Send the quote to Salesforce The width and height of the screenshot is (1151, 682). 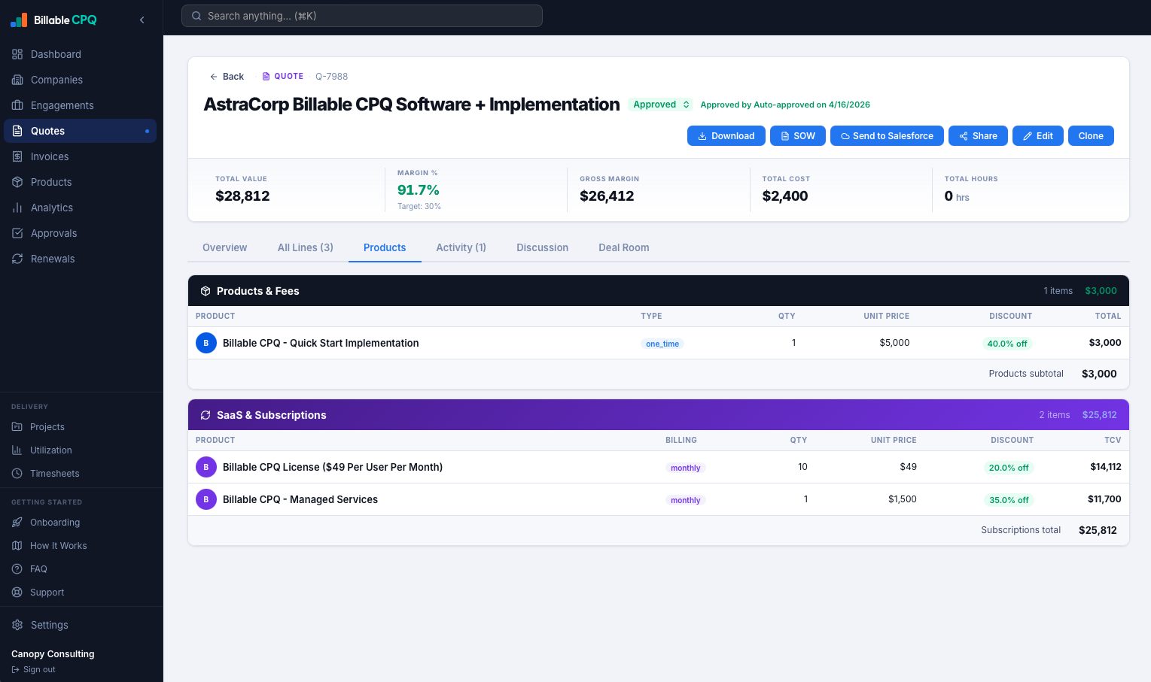[x=888, y=136]
